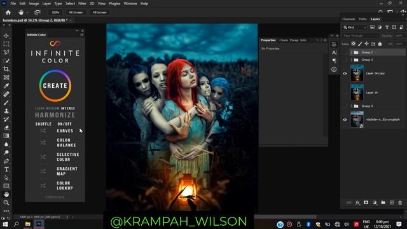Show Layer 14 visibility
Image resolution: width=407 pixels, height=229 pixels.
(345, 93)
